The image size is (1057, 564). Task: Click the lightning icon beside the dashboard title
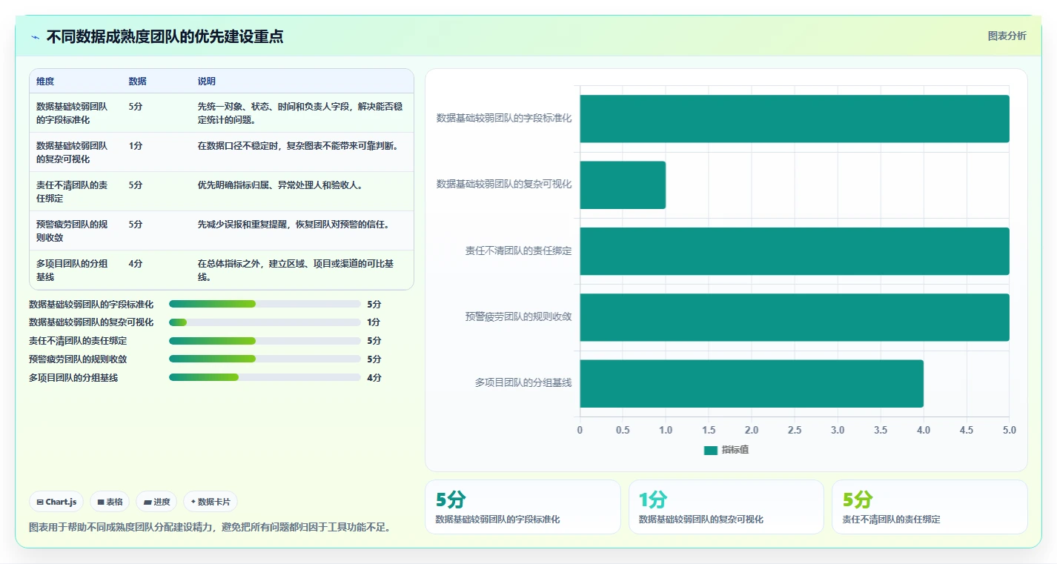[x=36, y=37]
